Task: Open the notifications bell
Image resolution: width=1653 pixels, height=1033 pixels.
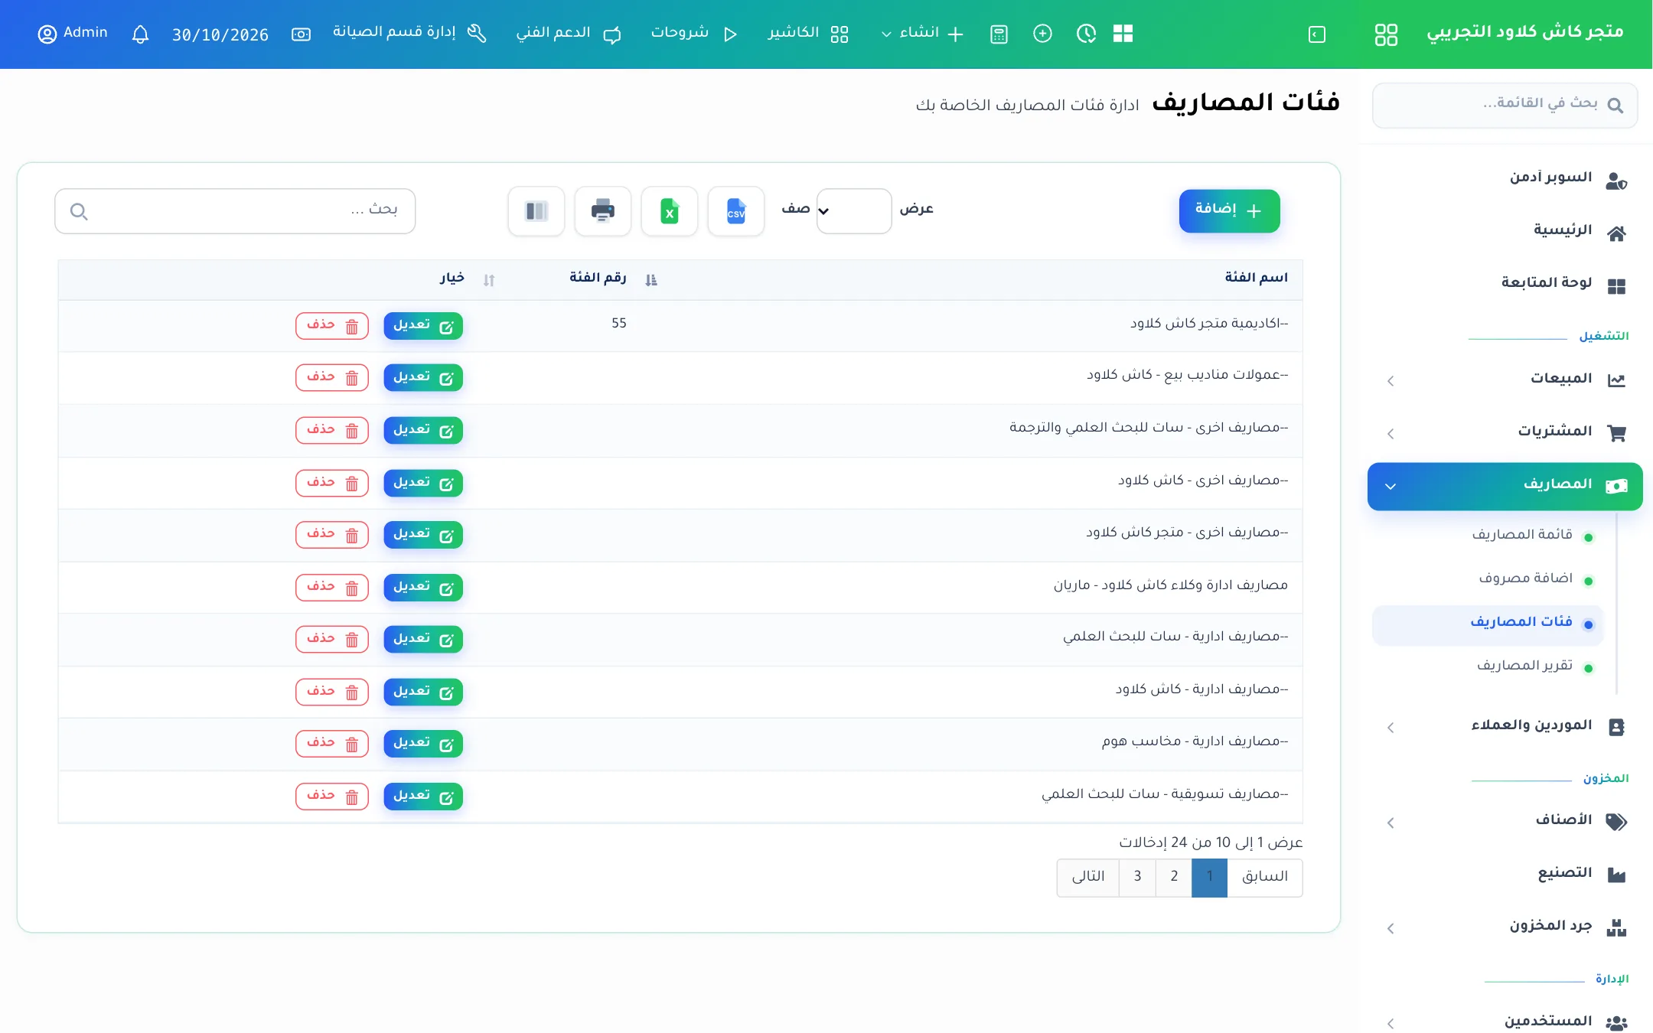Action: [x=140, y=34]
